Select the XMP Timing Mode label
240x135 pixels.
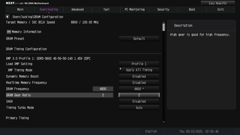pos(20,70)
